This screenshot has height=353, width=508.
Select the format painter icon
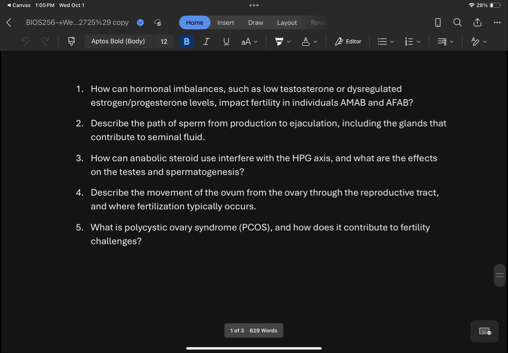(71, 41)
